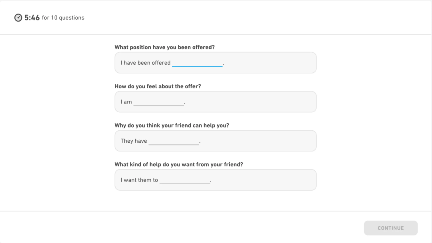Click the 'How do you feel about the offer?' question
The height and width of the screenshot is (243, 432).
(158, 86)
